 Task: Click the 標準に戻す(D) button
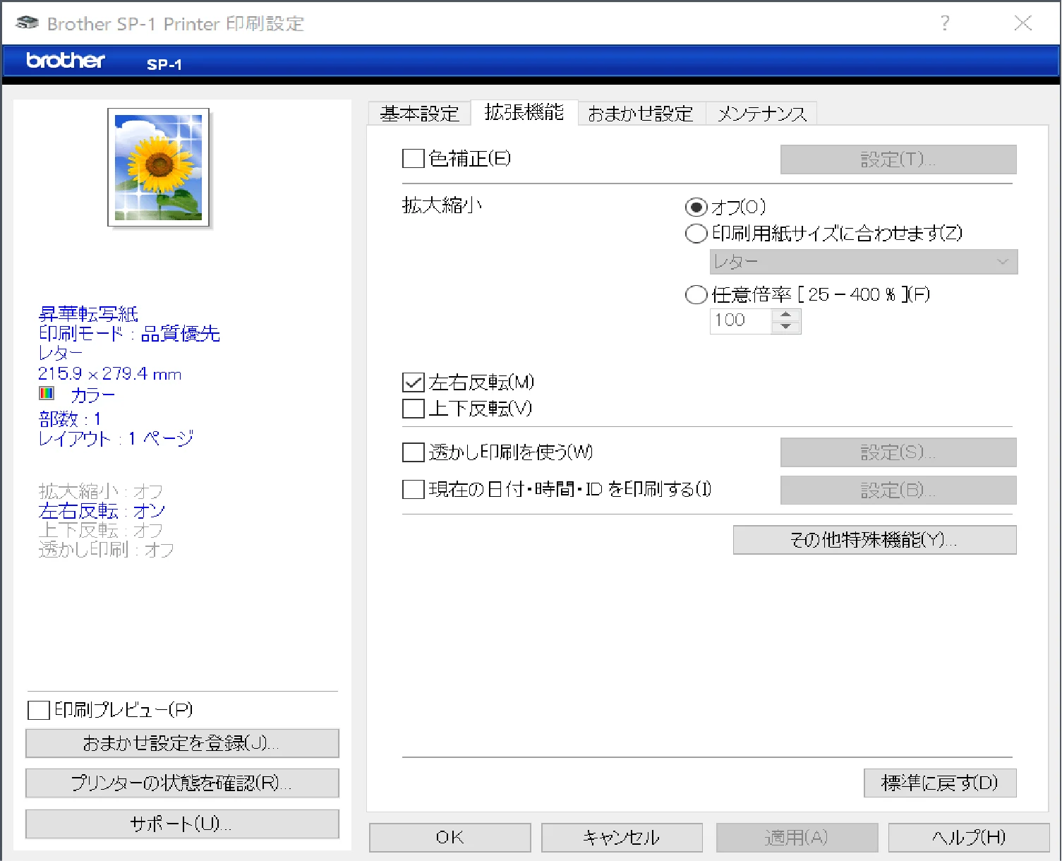[940, 783]
